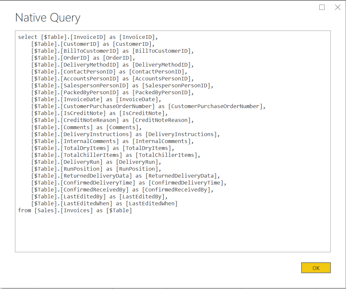Viewport: 346px width, 289px height.
Task: Click the [Comments] query line
Action: [86, 128]
